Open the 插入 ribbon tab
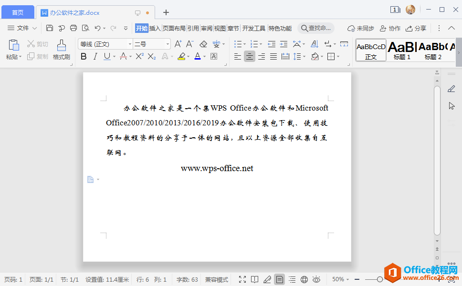Screen dimensions: 462x286 coord(155,28)
